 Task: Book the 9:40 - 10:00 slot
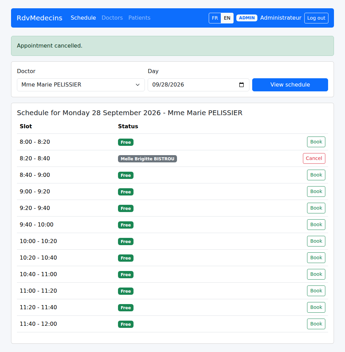point(316,224)
